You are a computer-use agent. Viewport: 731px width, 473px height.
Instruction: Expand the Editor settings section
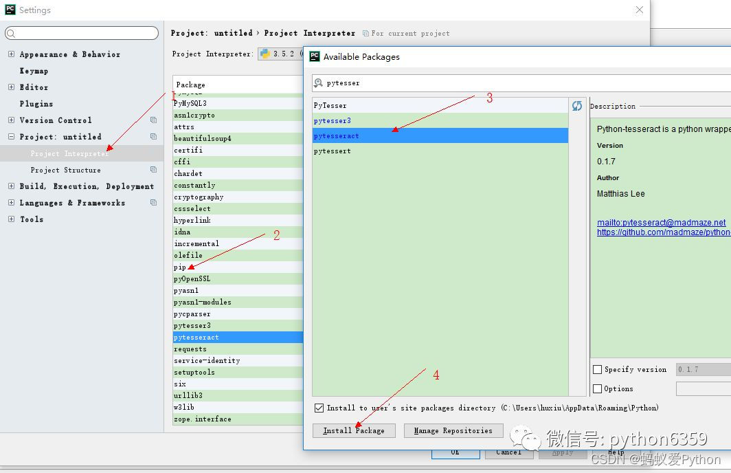pyautogui.click(x=11, y=87)
